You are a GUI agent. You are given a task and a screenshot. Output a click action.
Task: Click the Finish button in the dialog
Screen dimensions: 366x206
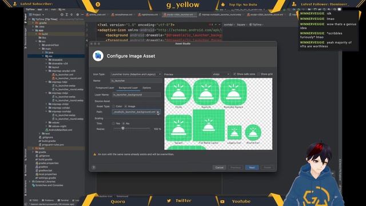[267, 168]
